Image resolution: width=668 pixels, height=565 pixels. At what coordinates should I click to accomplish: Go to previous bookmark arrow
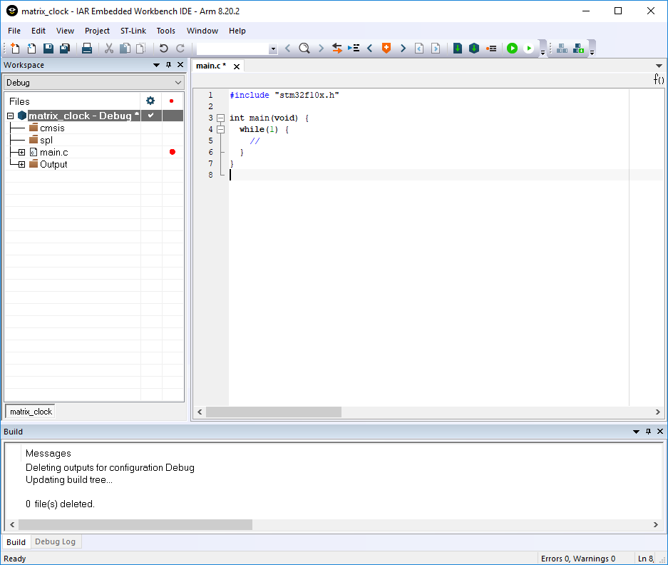coord(370,49)
